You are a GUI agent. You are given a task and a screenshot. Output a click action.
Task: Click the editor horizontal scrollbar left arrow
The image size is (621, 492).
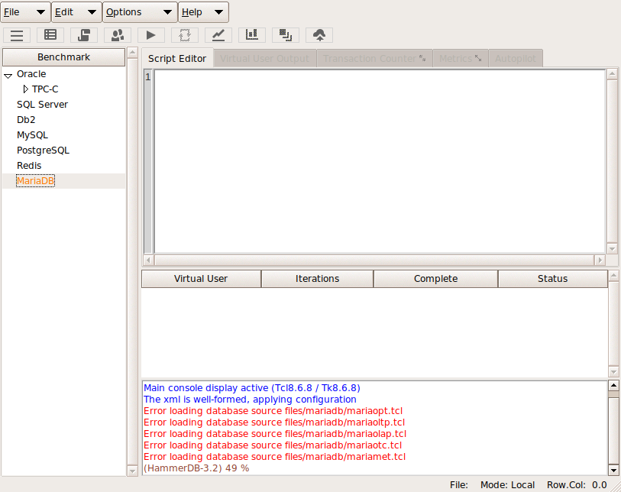click(x=149, y=261)
